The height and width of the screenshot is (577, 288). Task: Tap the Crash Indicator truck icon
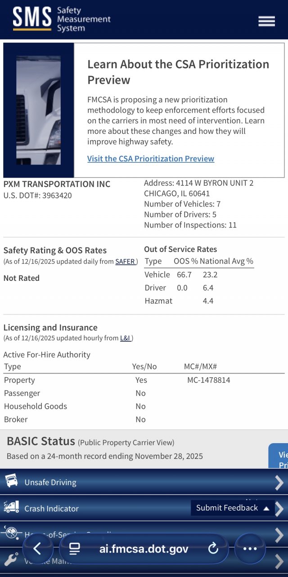[12, 508]
